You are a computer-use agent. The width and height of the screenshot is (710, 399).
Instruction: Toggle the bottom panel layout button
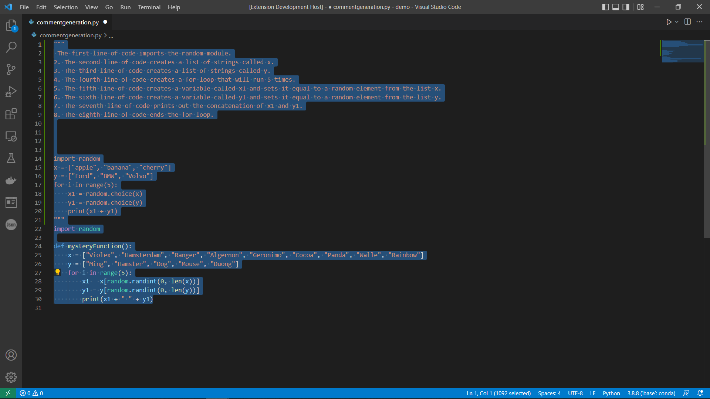tap(616, 7)
